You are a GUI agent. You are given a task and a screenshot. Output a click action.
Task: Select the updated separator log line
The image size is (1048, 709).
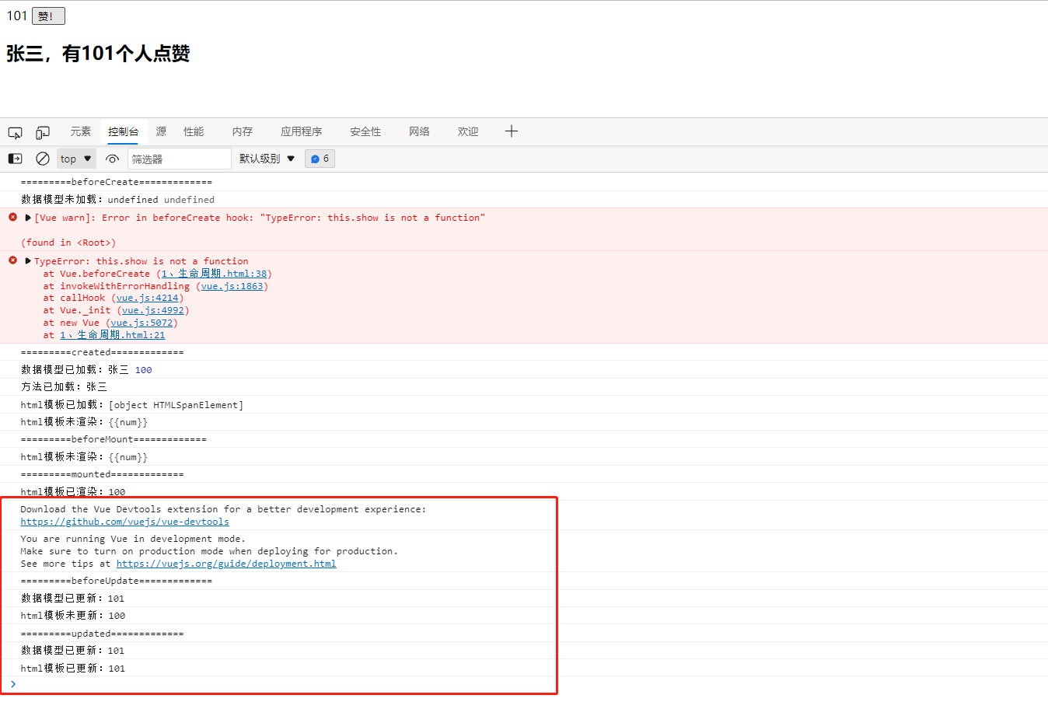coord(103,634)
